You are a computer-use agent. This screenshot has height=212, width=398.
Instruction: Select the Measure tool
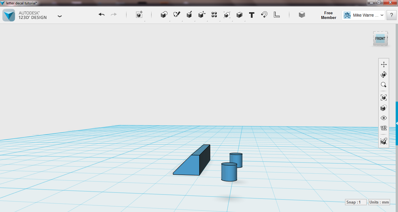(x=277, y=15)
